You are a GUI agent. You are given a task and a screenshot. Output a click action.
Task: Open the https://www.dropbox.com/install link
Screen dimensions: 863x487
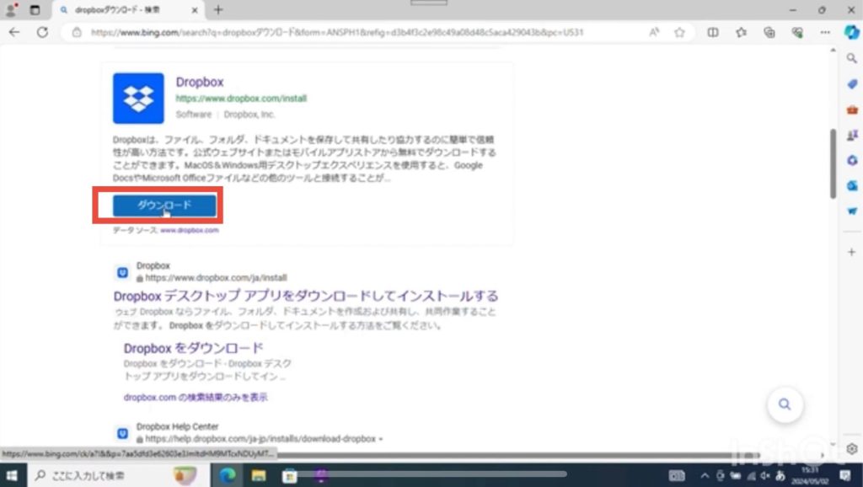tap(241, 99)
